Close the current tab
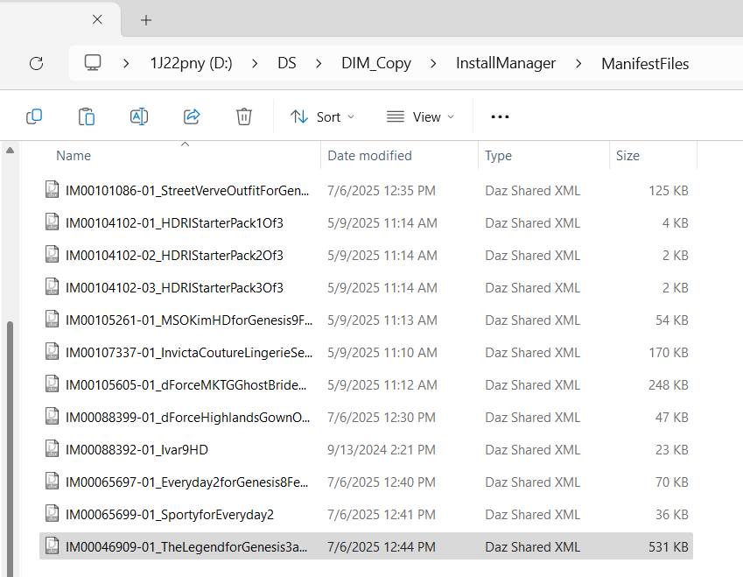The height and width of the screenshot is (577, 743). [97, 19]
